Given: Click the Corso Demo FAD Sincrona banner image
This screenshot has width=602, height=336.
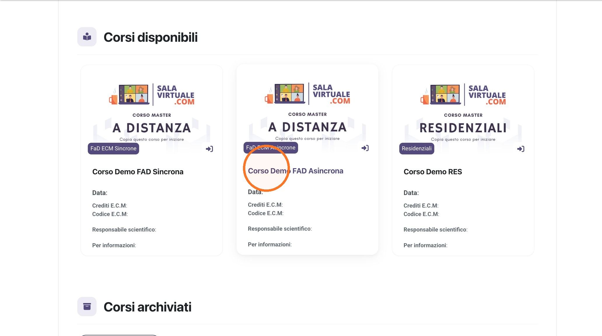Looking at the screenshot, I should [x=152, y=112].
